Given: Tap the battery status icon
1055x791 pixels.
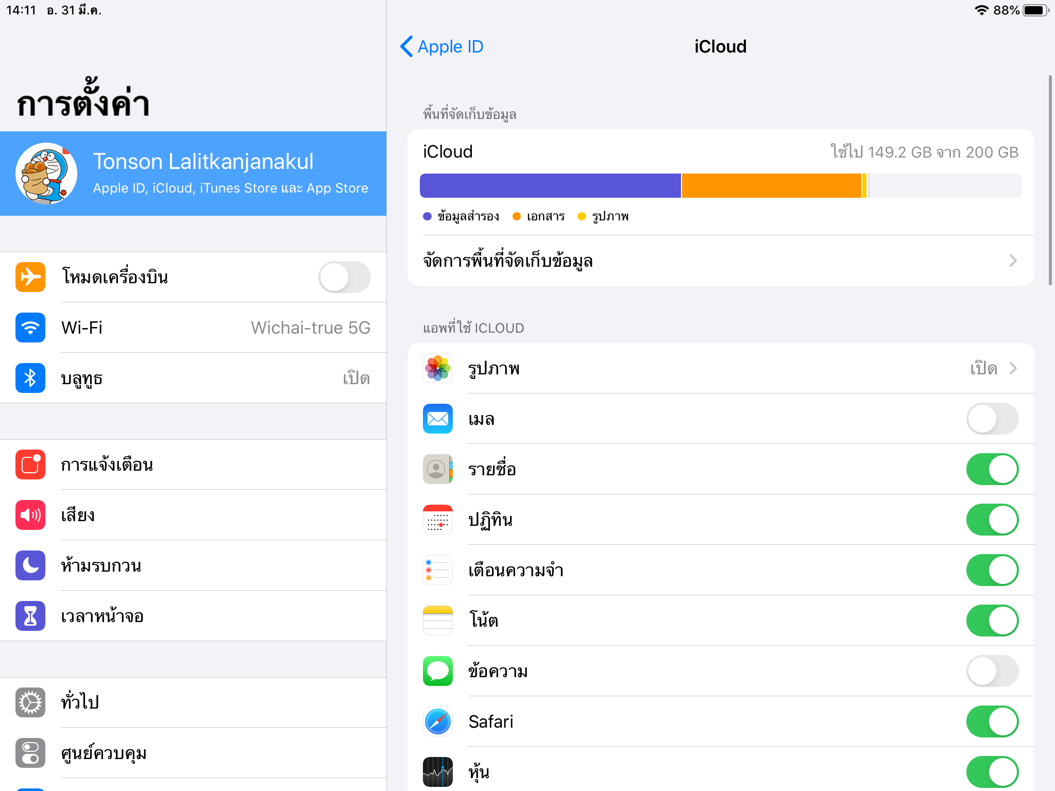Looking at the screenshot, I should [1036, 10].
